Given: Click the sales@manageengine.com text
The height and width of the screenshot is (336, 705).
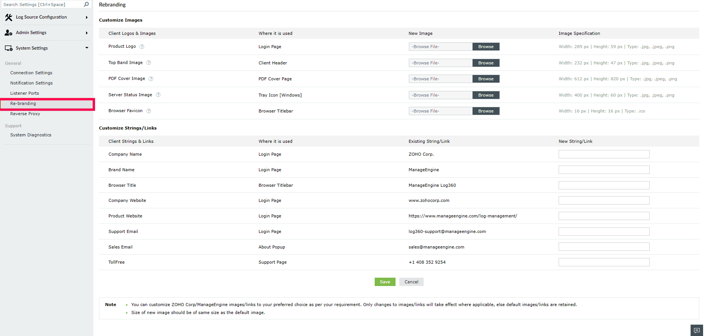Looking at the screenshot, I should [x=436, y=247].
